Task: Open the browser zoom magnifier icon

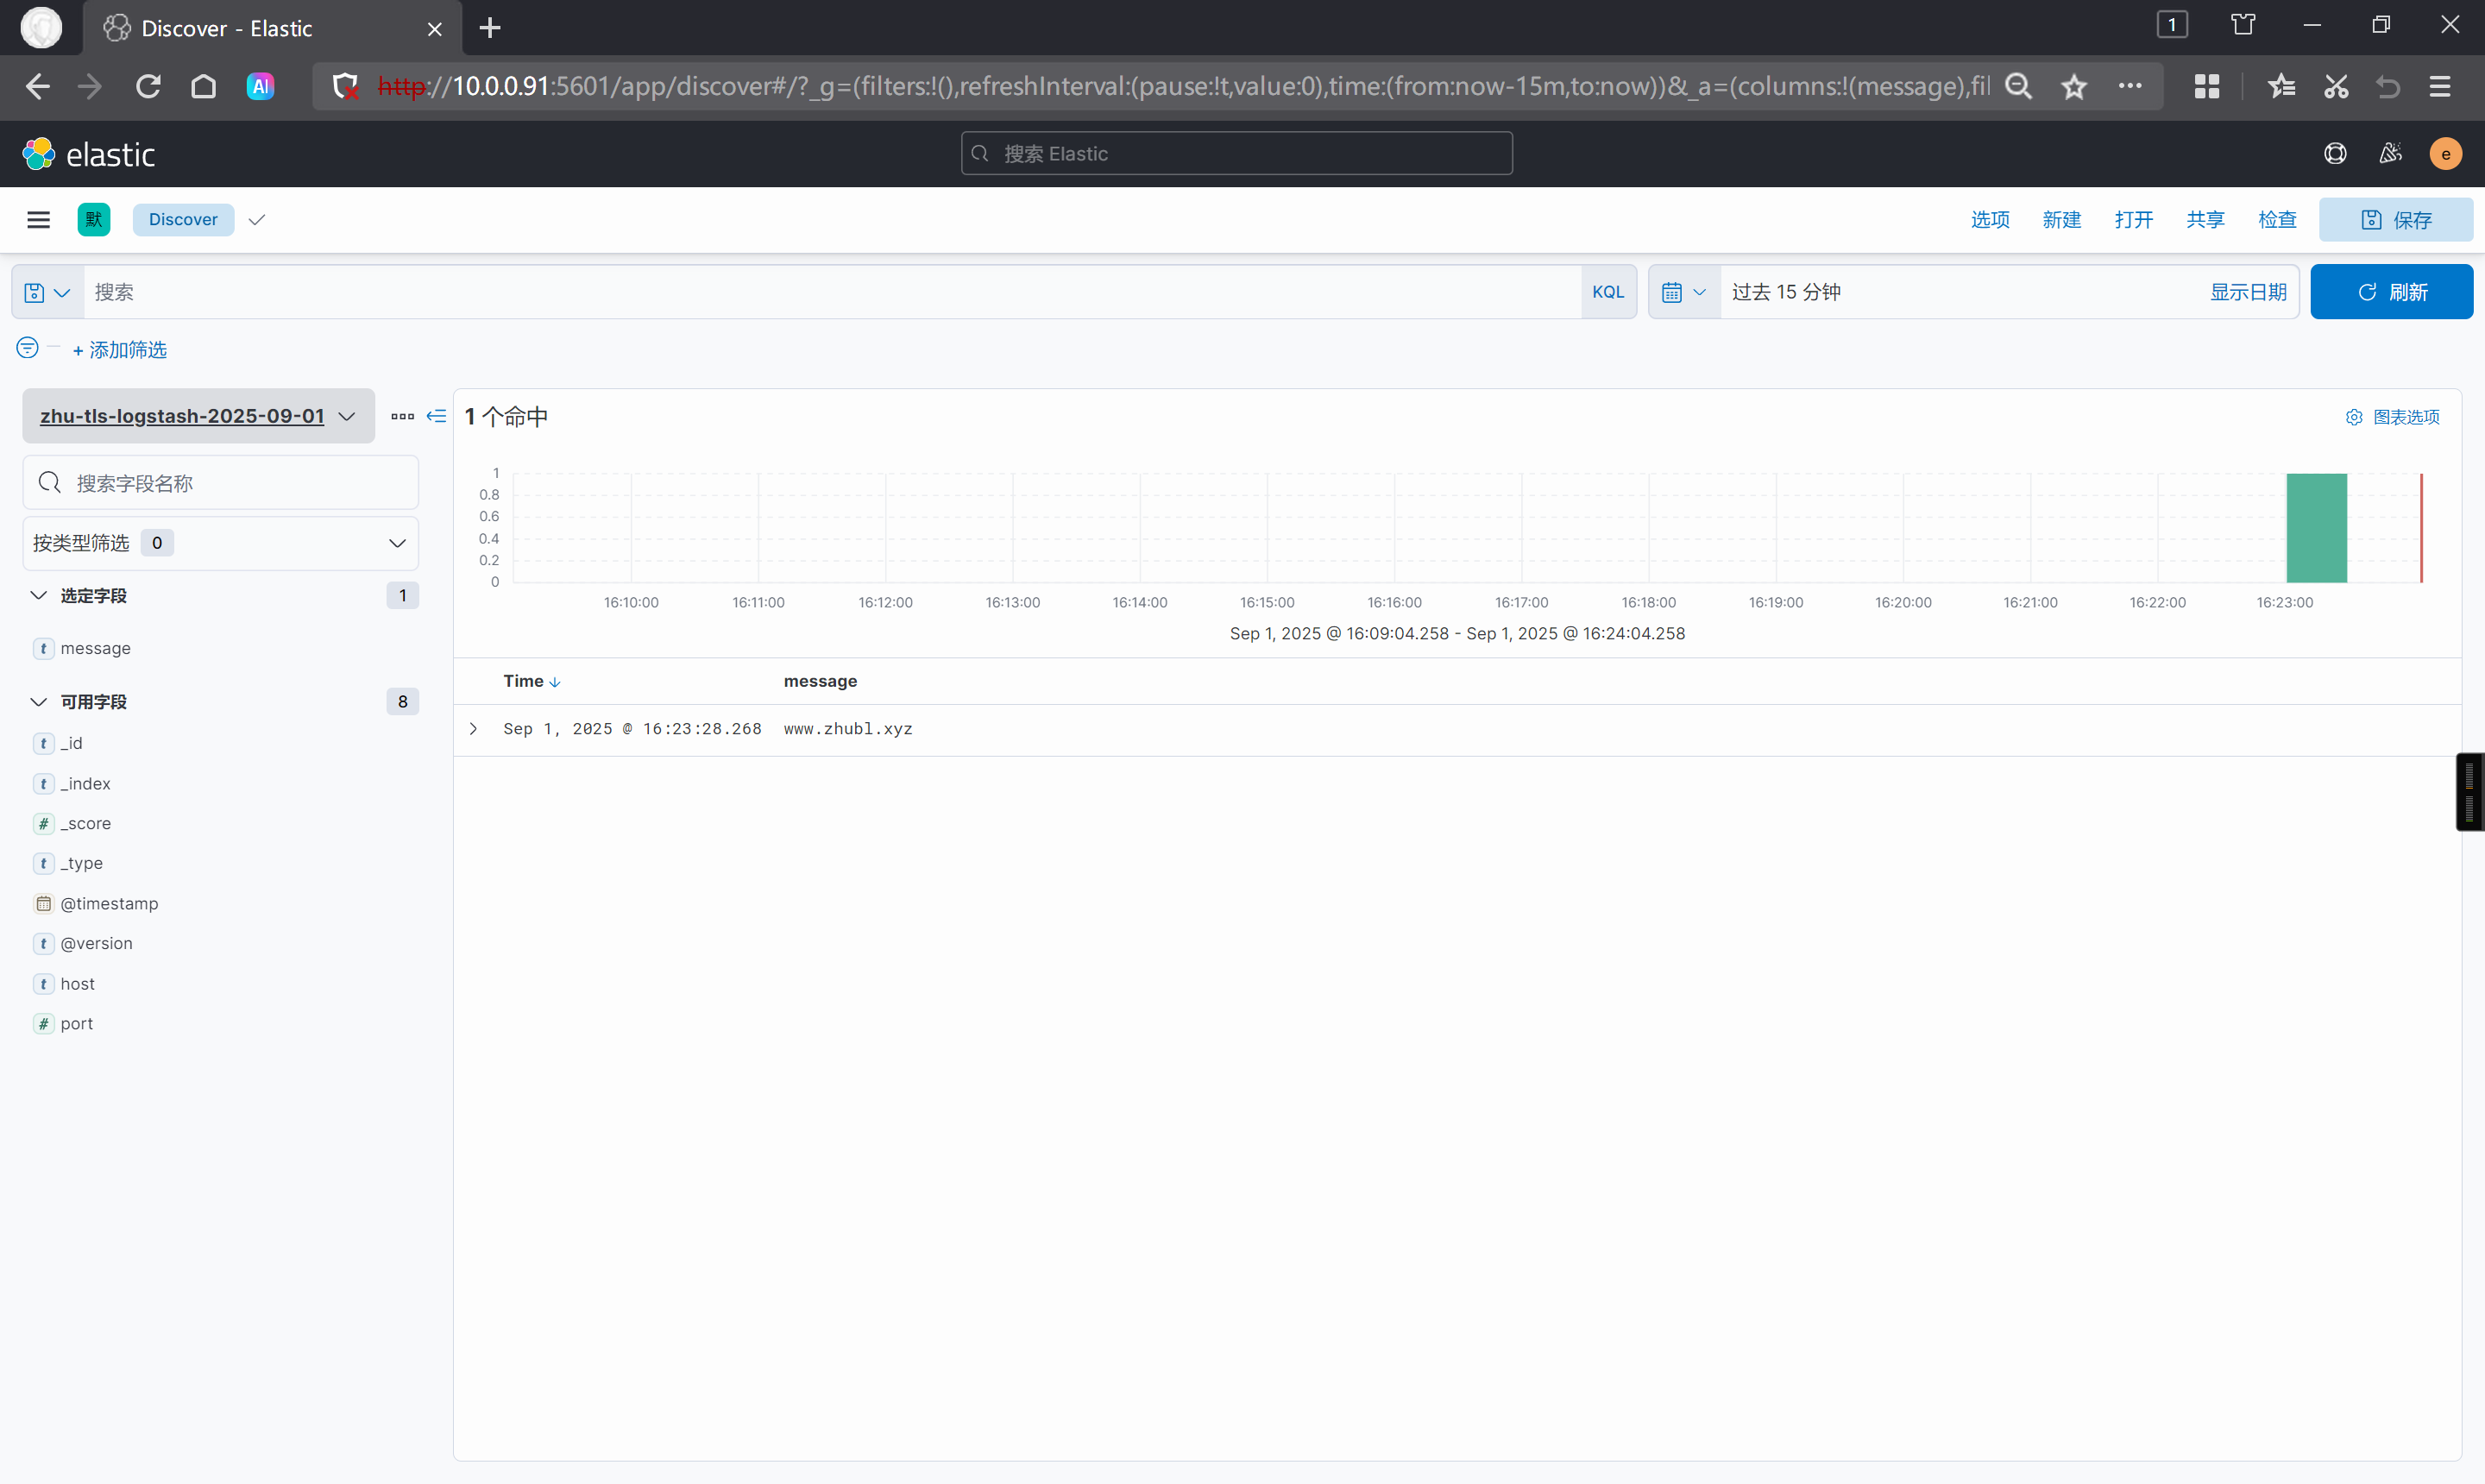Action: pyautogui.click(x=2019, y=87)
